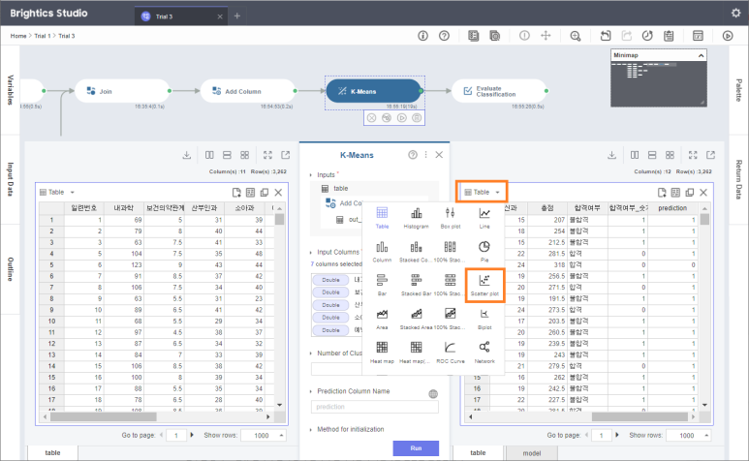Open right panel Show rows dropdown
Screen dimensions: 749x461
(688, 435)
